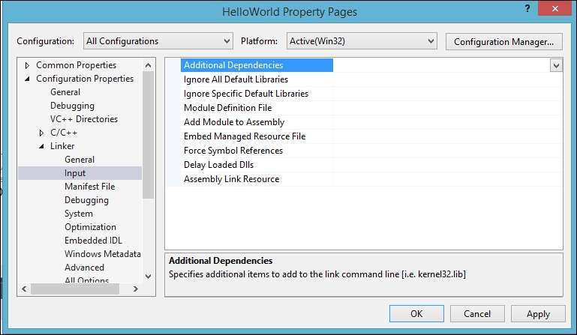Viewport: 577px width, 335px height.
Task: Click tree panel scroll down arrow
Action: coord(149,276)
